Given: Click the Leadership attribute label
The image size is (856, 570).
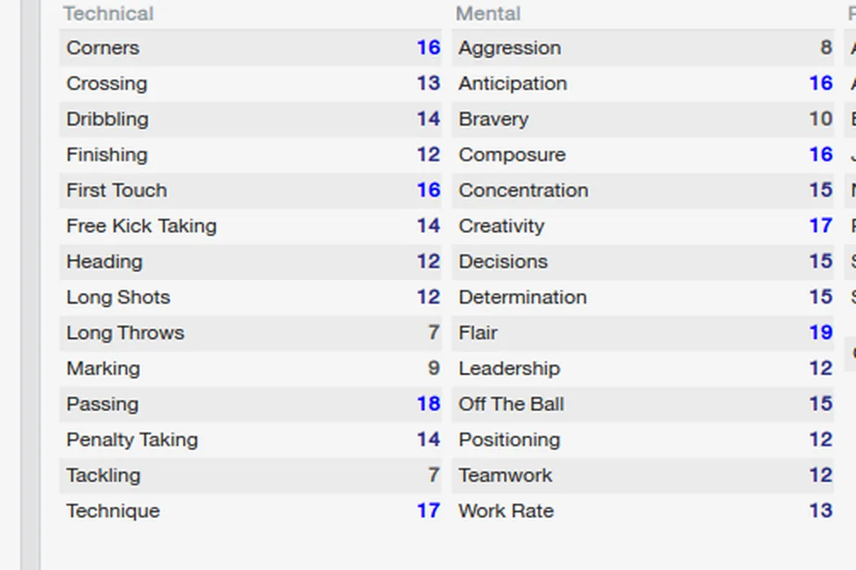Looking at the screenshot, I should [510, 369].
